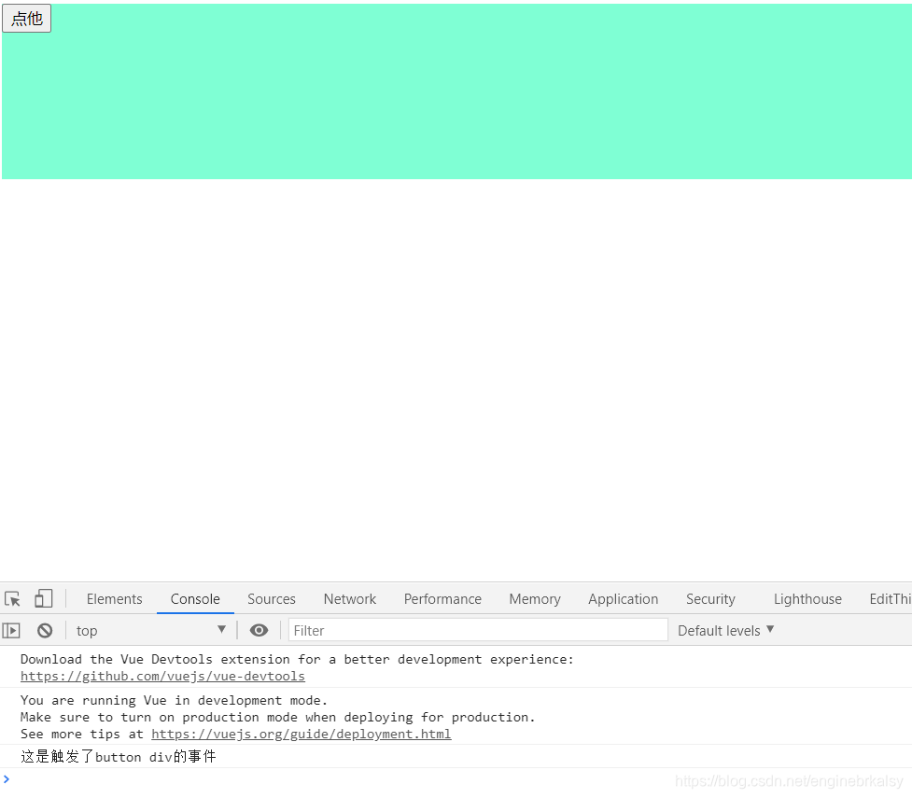Screen dimensions: 912x798
Task: Toggle the device toolbar icon
Action: pos(44,598)
